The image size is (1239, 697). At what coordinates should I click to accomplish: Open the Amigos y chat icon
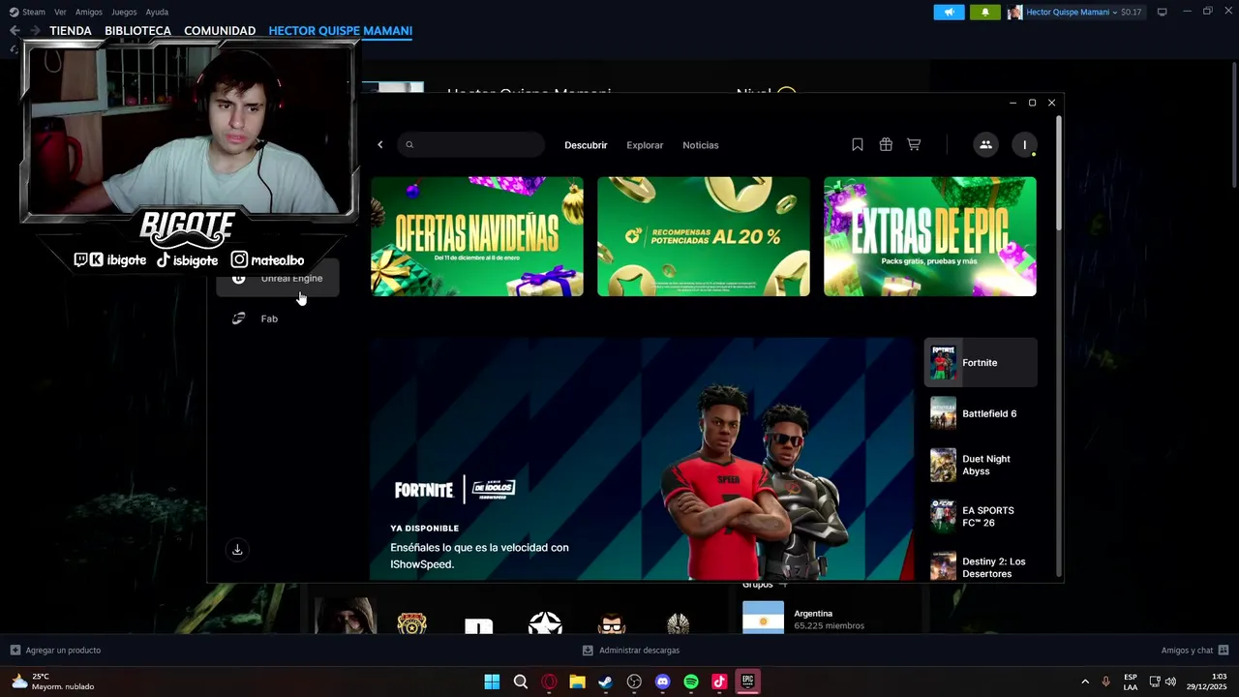[x=1224, y=650]
